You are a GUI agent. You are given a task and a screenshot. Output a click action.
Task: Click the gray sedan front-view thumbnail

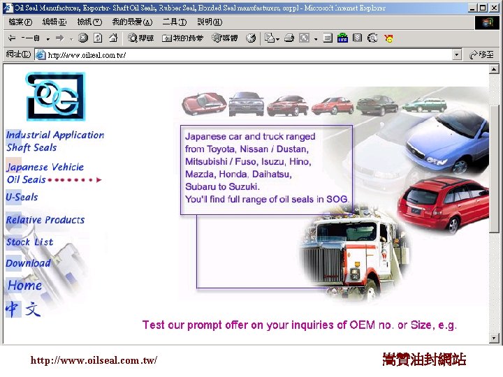coord(247,104)
